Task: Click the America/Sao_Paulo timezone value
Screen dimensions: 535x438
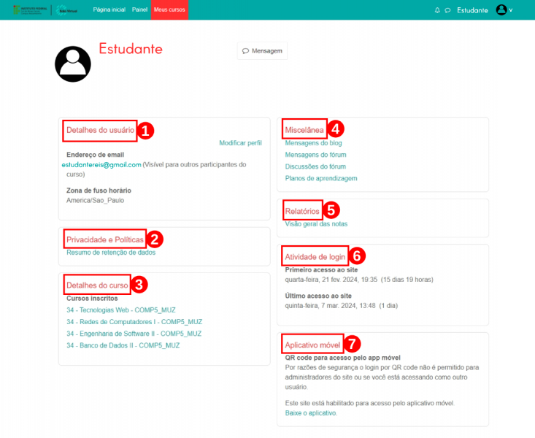Action: tap(95, 201)
